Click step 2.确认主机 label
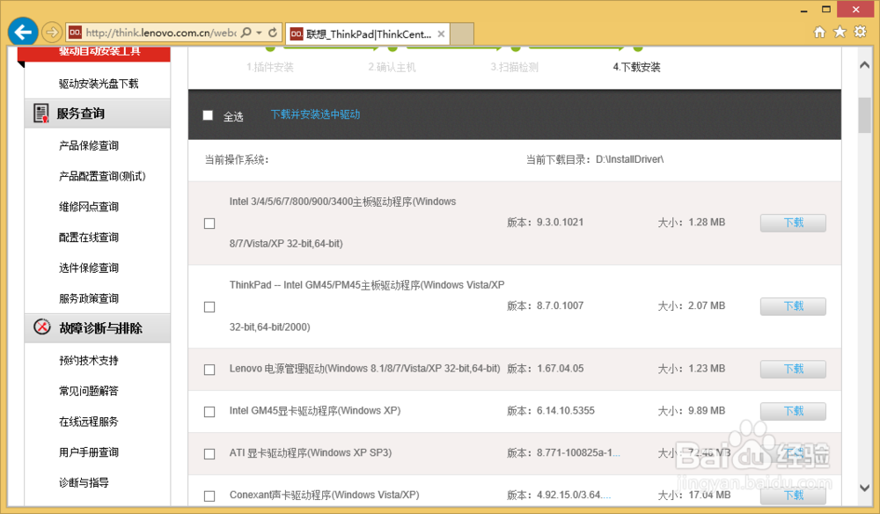The image size is (880, 514). [392, 68]
